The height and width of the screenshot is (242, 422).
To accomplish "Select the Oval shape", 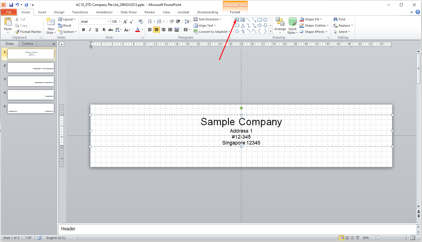I will point(265,20).
